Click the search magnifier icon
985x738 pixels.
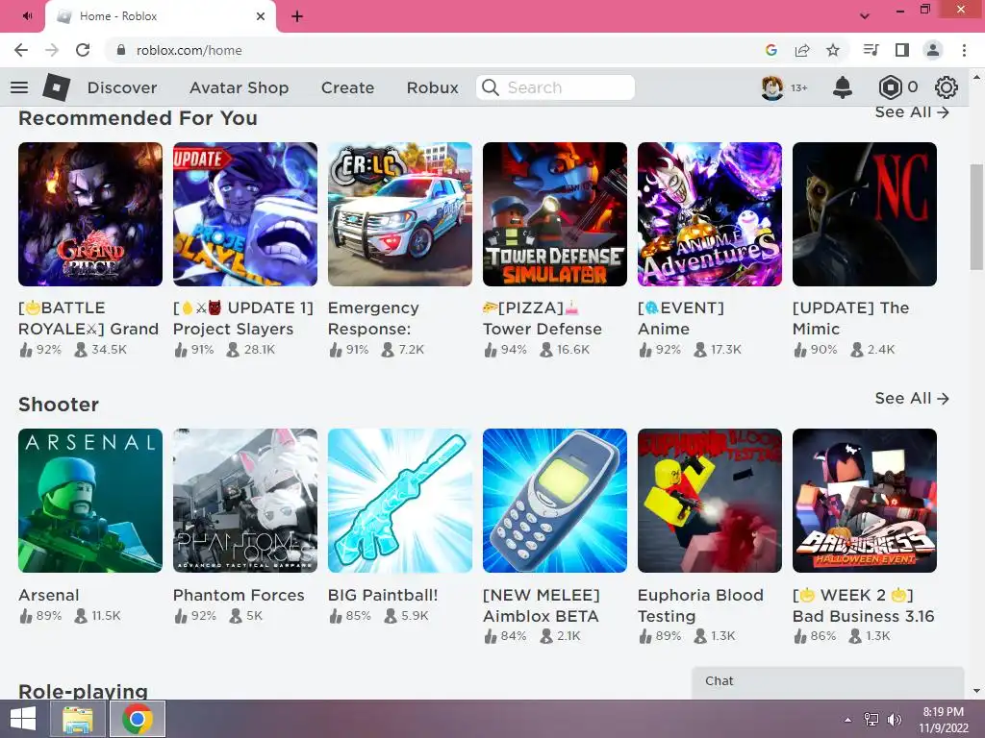pos(490,87)
